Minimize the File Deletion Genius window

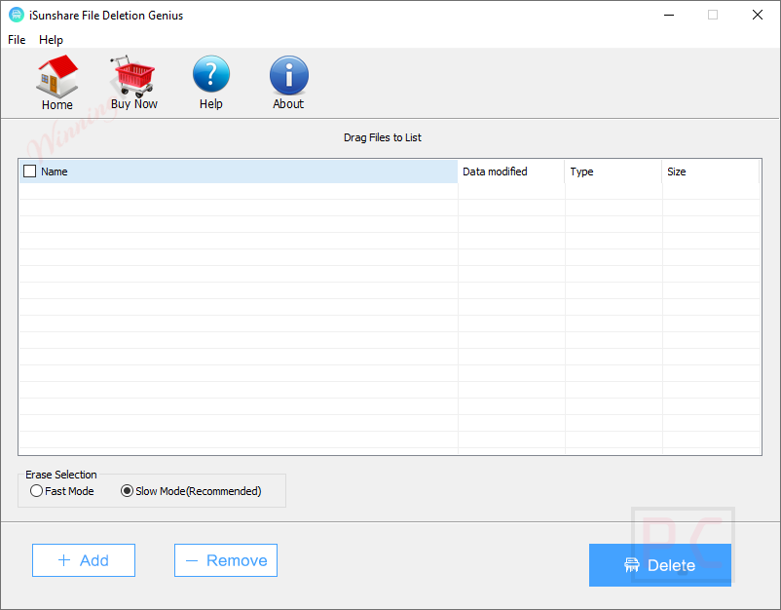point(669,15)
